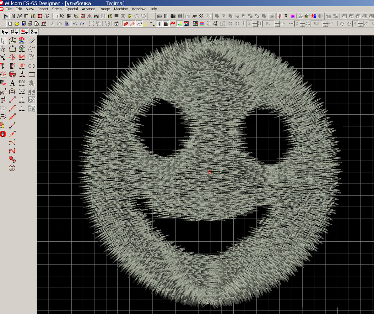Viewport: 374px width, 314px height.
Task: Open the Arrange menu
Action: (88, 9)
